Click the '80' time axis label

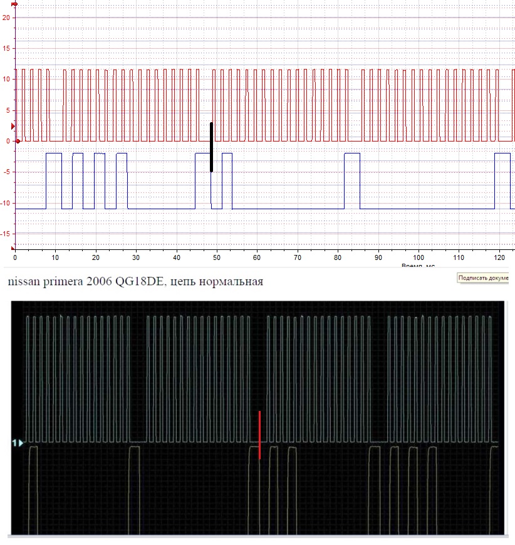coord(338,258)
